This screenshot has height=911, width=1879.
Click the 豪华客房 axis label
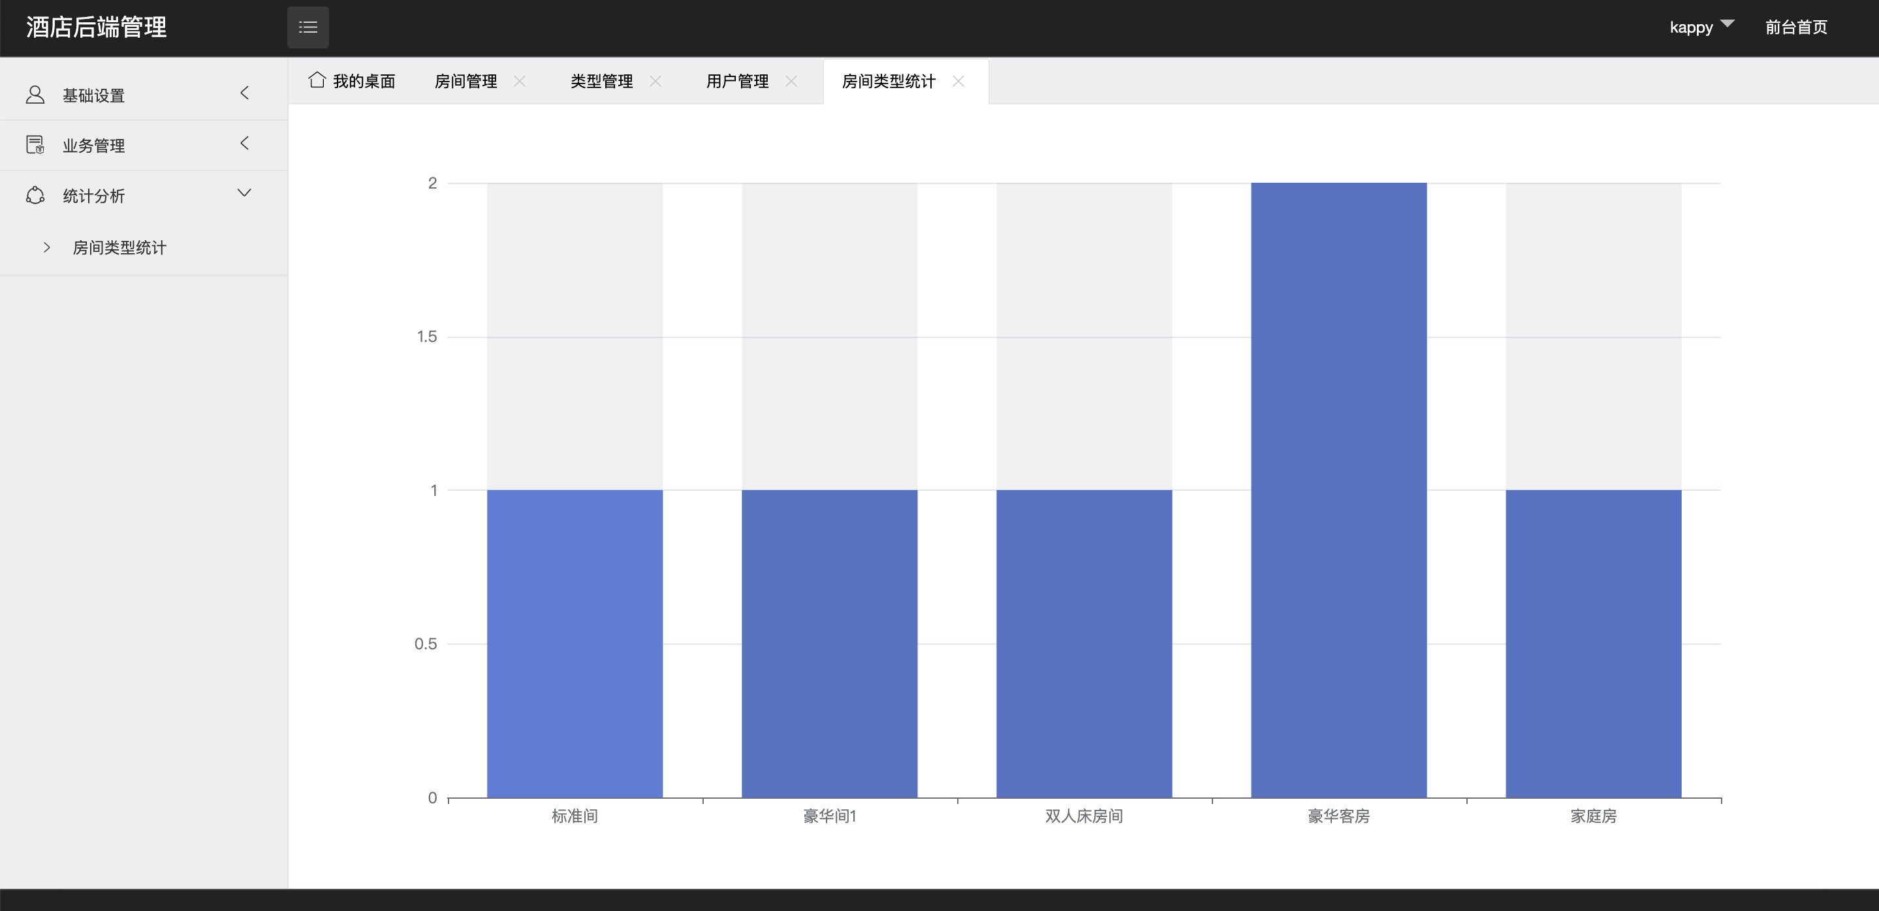[1338, 816]
